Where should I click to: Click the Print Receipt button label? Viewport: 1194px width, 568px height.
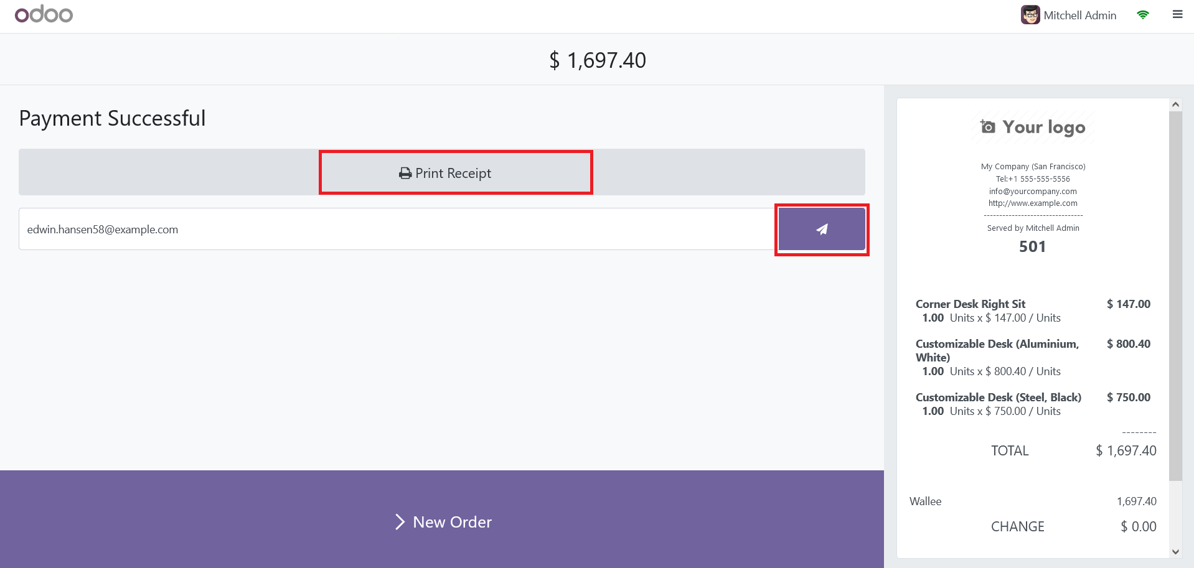tap(453, 174)
